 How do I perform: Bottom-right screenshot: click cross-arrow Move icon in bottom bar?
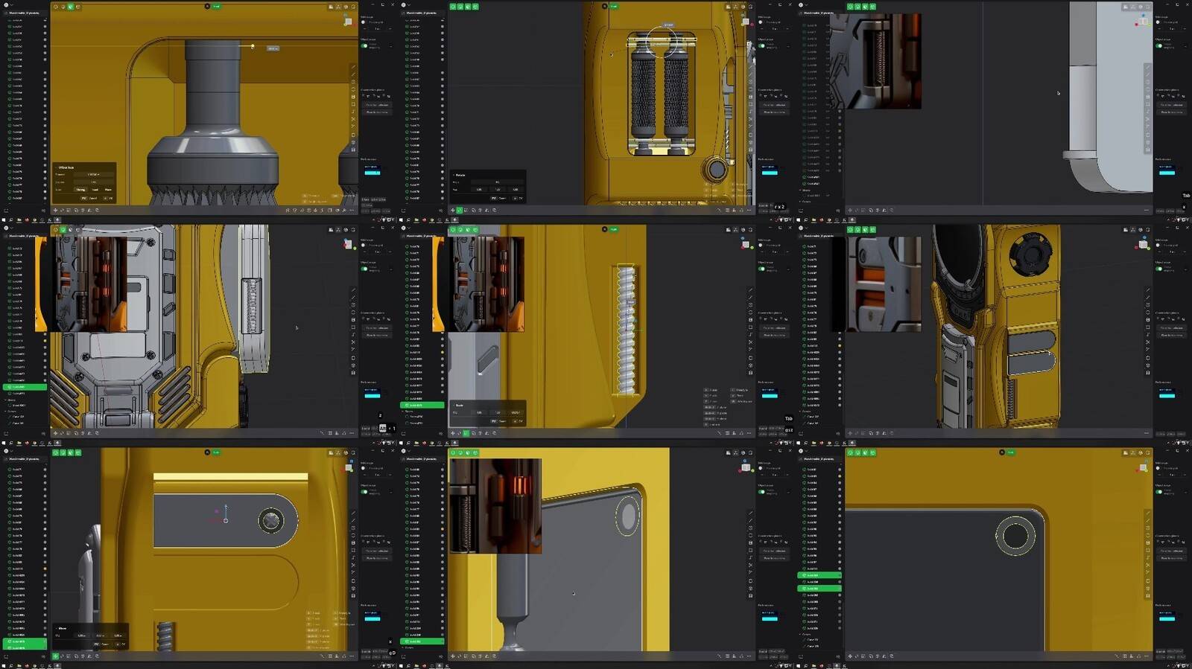[850, 656]
